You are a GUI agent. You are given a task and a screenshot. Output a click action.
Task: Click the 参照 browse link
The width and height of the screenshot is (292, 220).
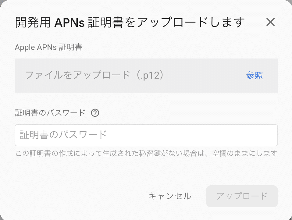click(x=255, y=75)
